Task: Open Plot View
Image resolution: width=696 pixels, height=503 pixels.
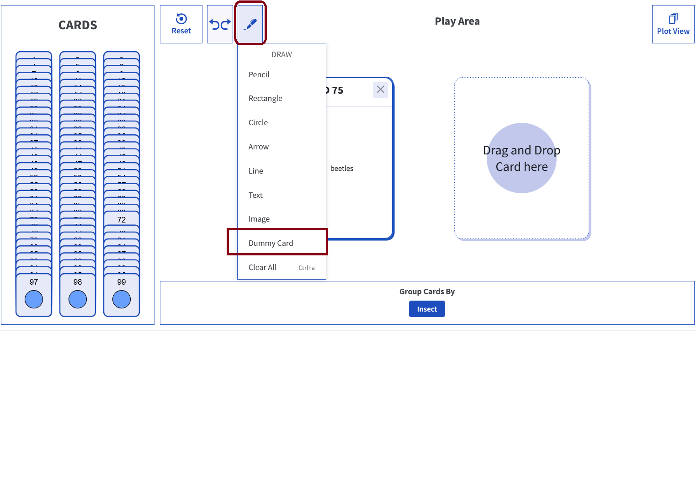Action: pyautogui.click(x=673, y=24)
